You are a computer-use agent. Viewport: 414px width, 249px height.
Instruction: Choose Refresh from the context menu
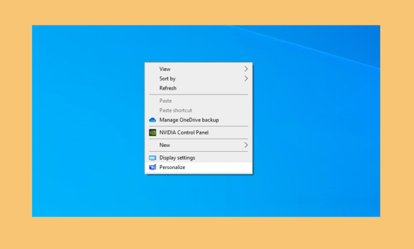(x=198, y=88)
